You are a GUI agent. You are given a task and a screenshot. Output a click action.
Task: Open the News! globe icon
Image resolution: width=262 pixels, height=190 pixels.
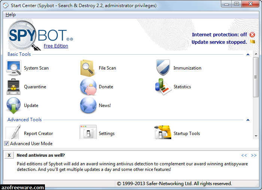(x=88, y=105)
